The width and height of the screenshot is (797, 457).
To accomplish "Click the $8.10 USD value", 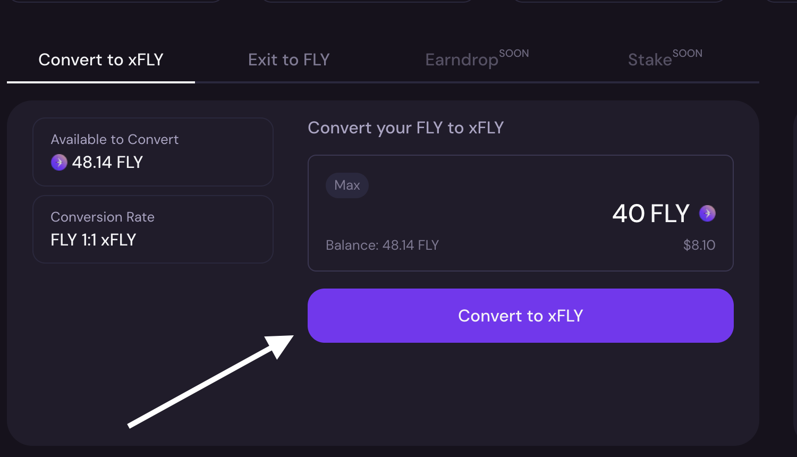I will [x=699, y=245].
